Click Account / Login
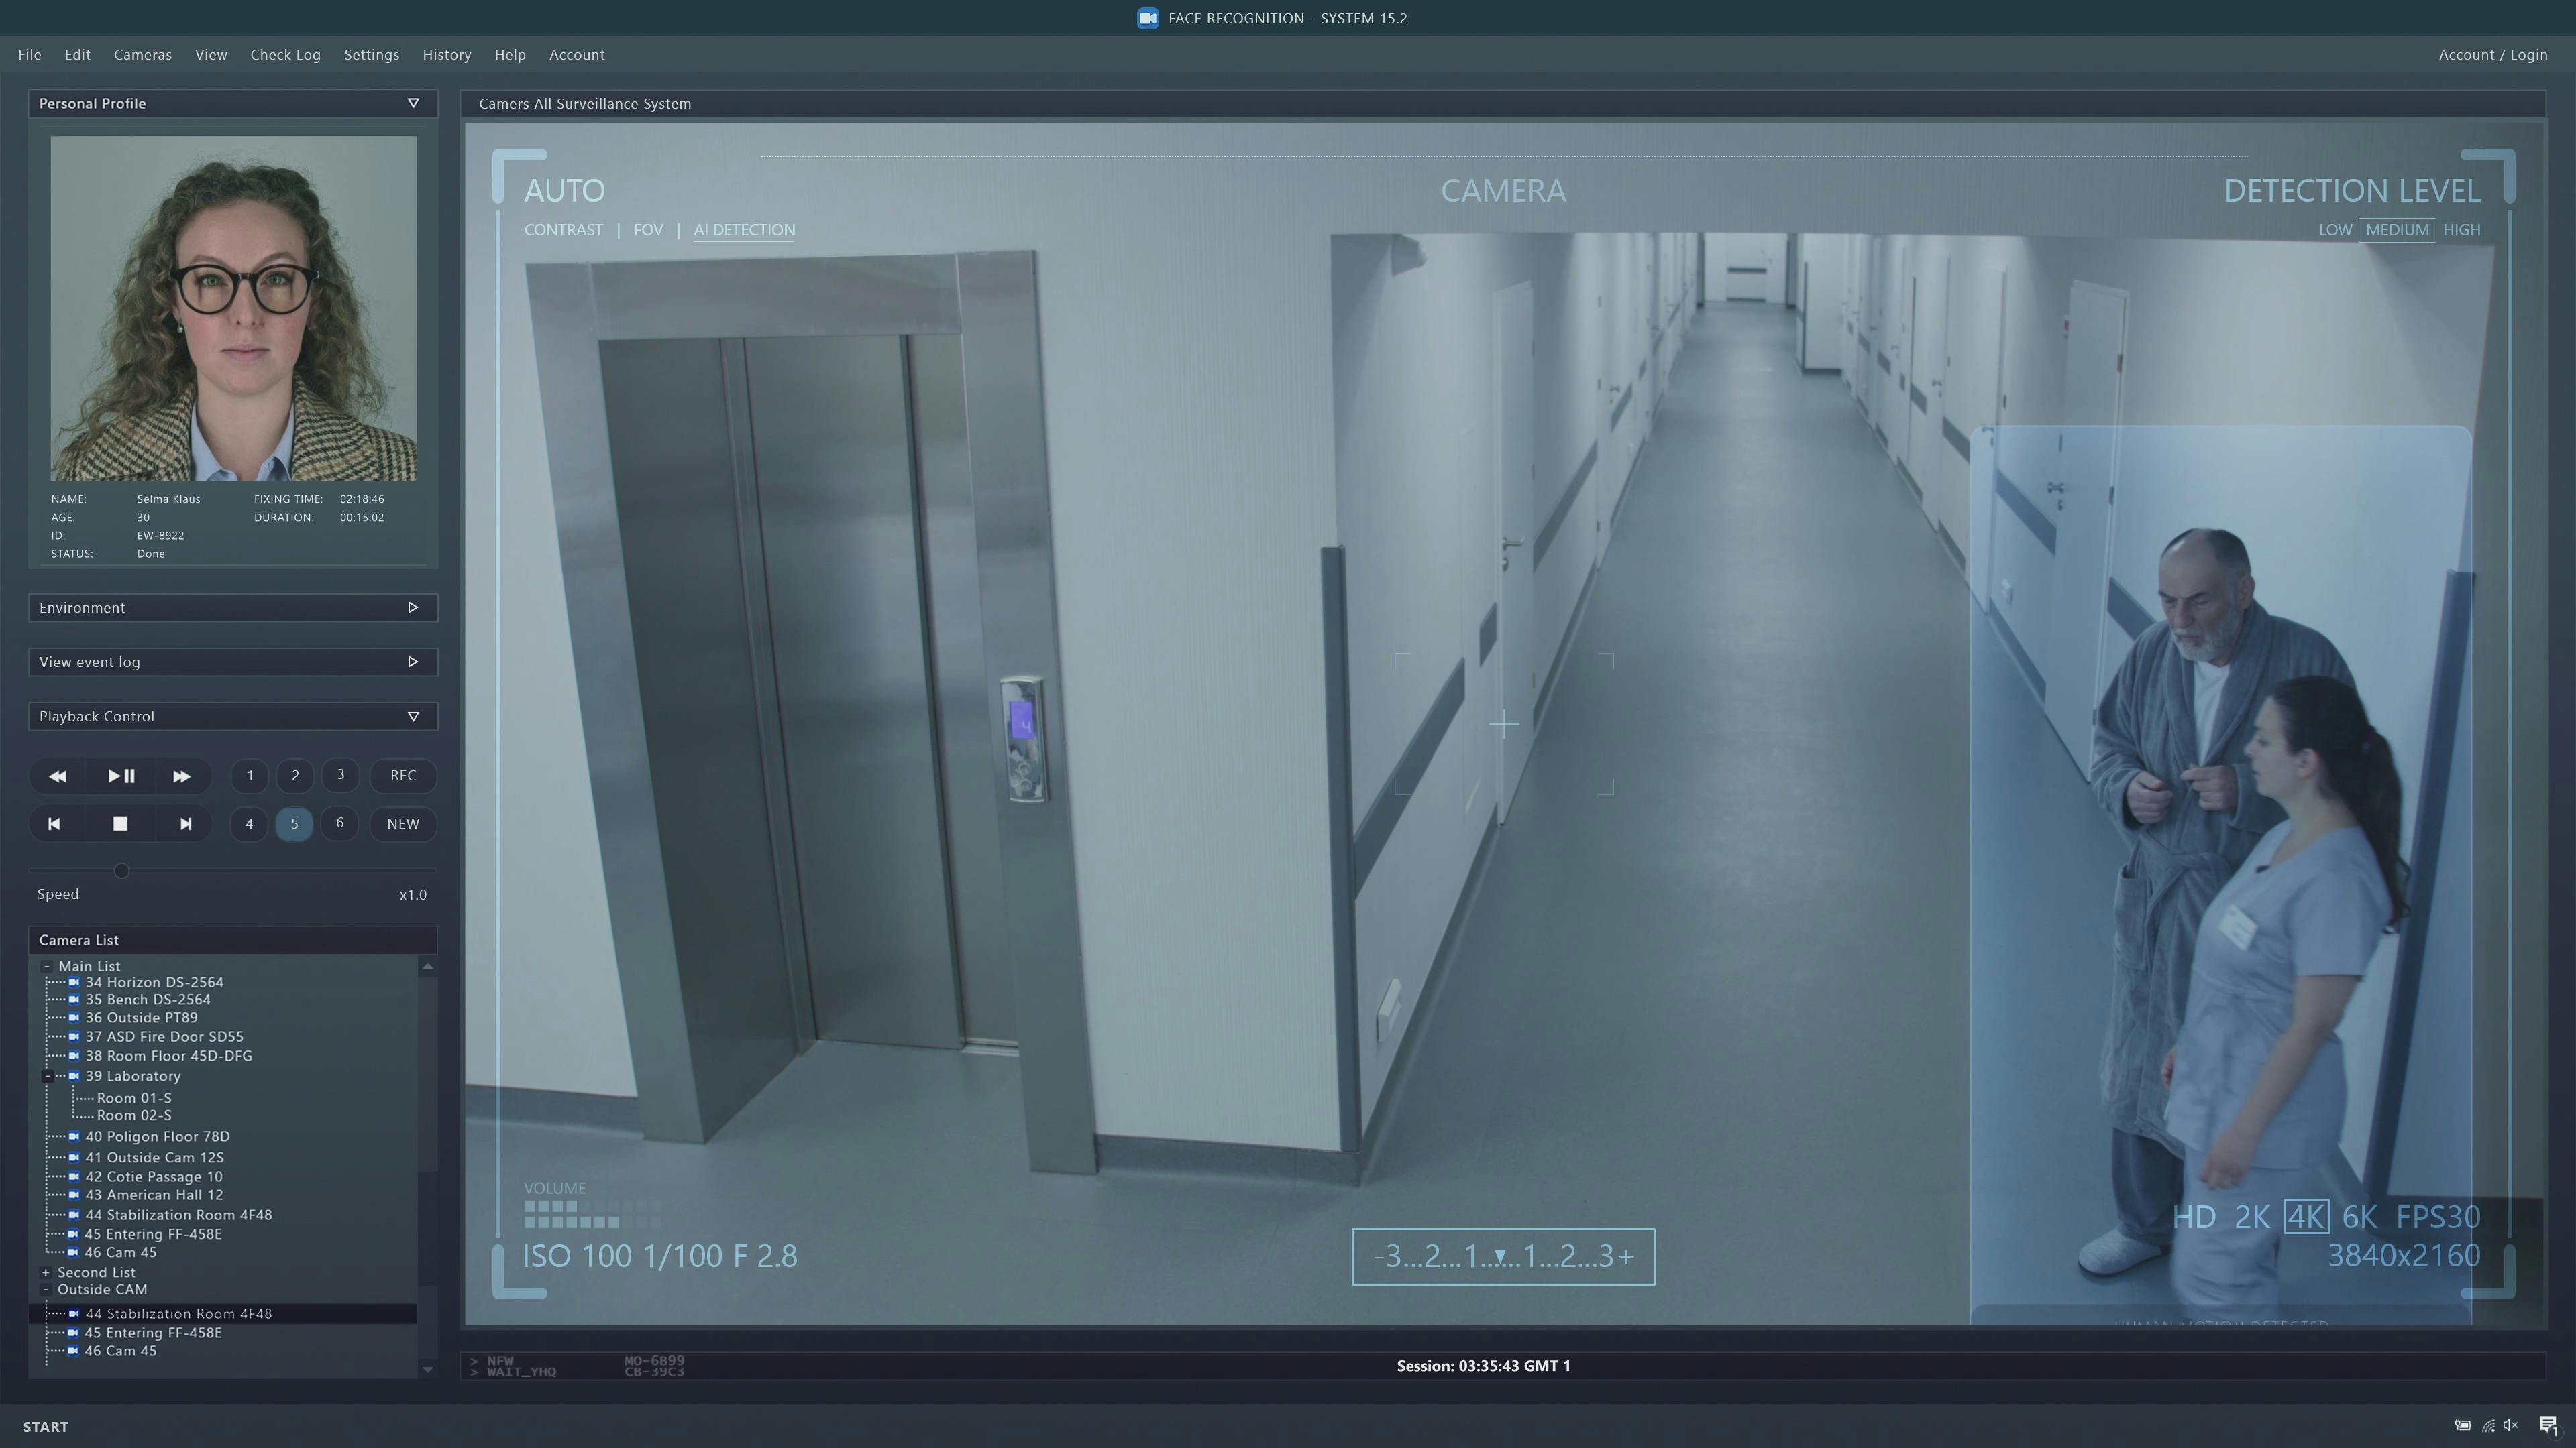The height and width of the screenshot is (1448, 2576). 2492,55
